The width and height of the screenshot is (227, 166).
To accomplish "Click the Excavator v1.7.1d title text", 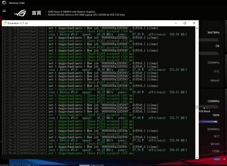I will (x=18, y=23).
